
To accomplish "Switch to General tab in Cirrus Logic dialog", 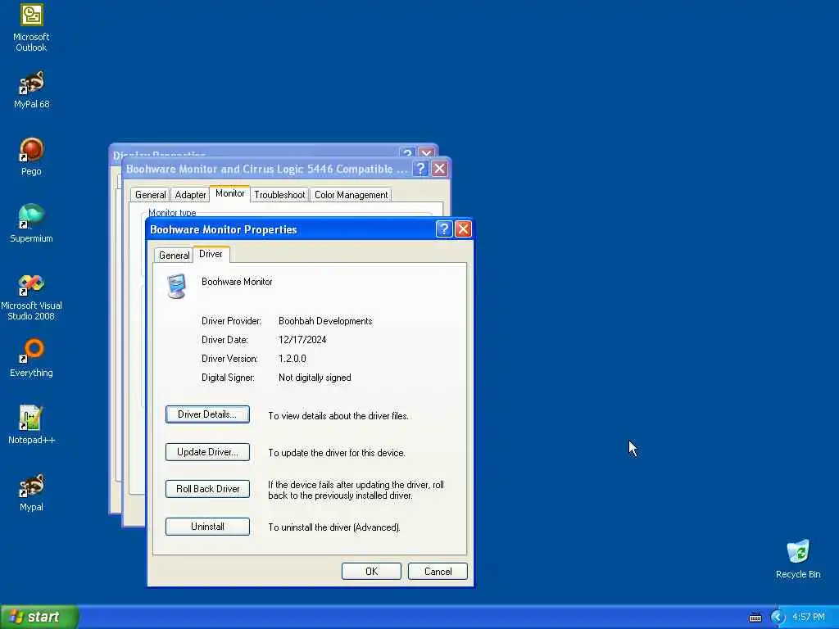I will (x=151, y=195).
